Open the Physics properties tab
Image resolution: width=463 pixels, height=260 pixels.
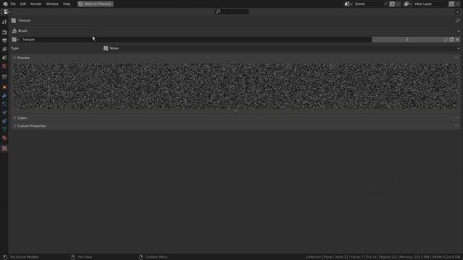4,113
